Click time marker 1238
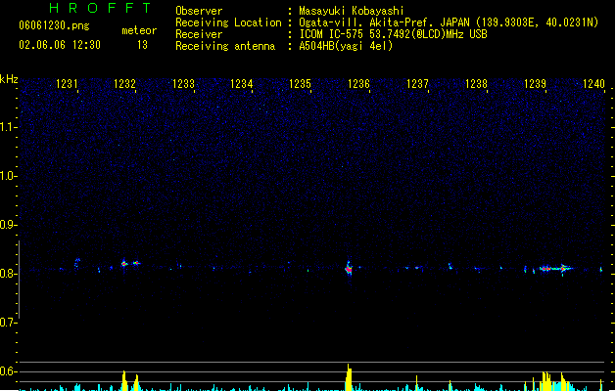 (x=477, y=84)
